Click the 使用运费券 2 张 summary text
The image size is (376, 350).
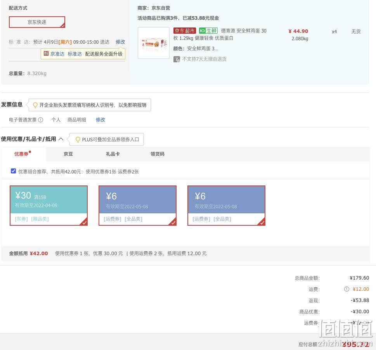(x=146, y=253)
